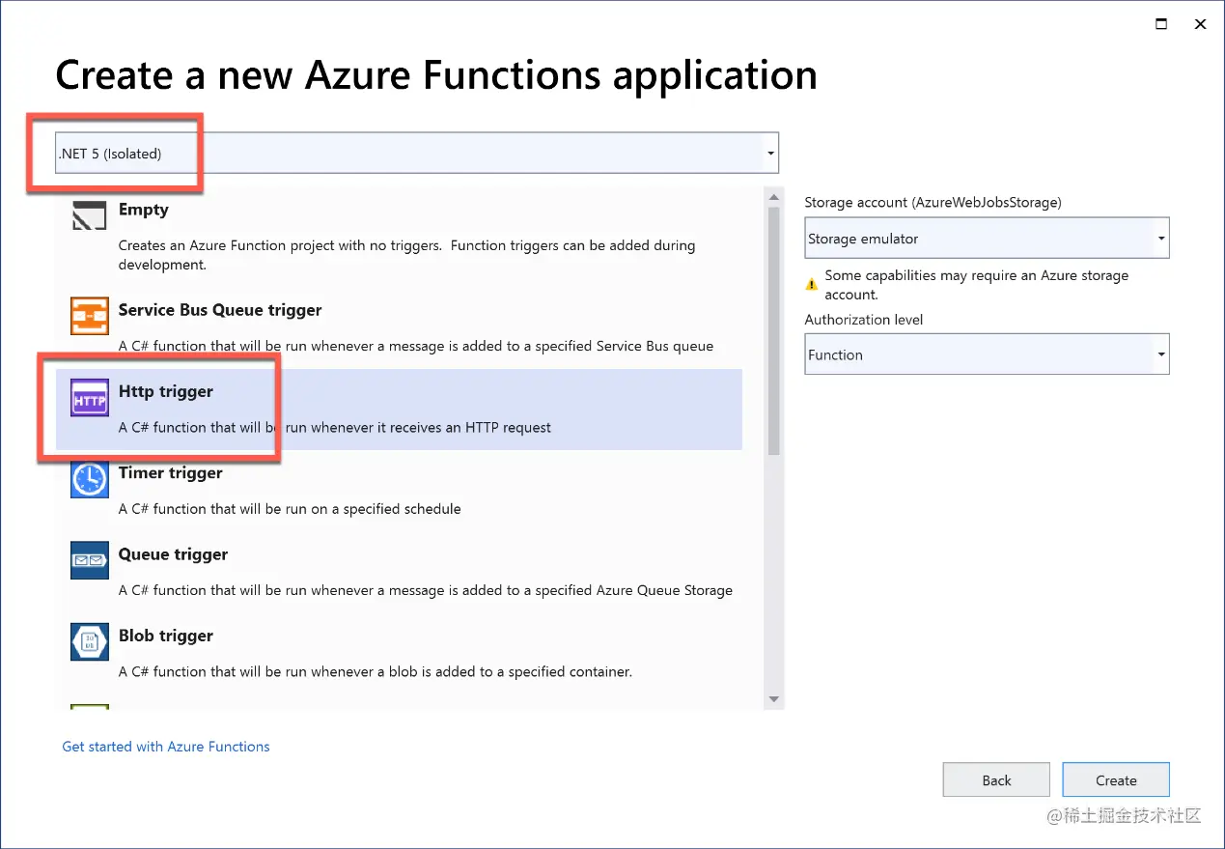Click the template list scrollbar thumb
This screenshot has width=1225, height=849.
773,328
